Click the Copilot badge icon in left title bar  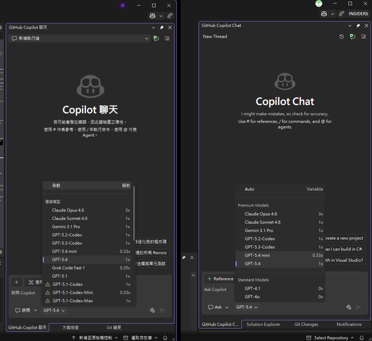(x=152, y=16)
